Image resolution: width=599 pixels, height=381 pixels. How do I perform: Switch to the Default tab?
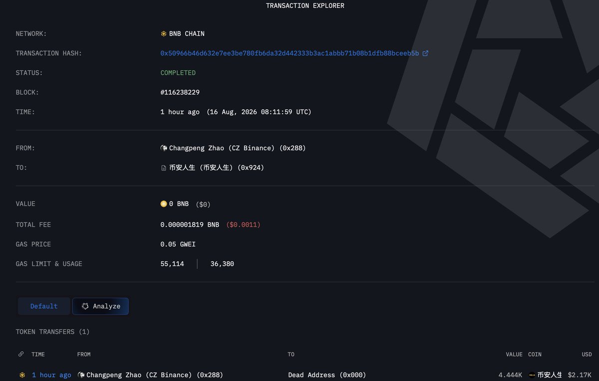(x=44, y=306)
